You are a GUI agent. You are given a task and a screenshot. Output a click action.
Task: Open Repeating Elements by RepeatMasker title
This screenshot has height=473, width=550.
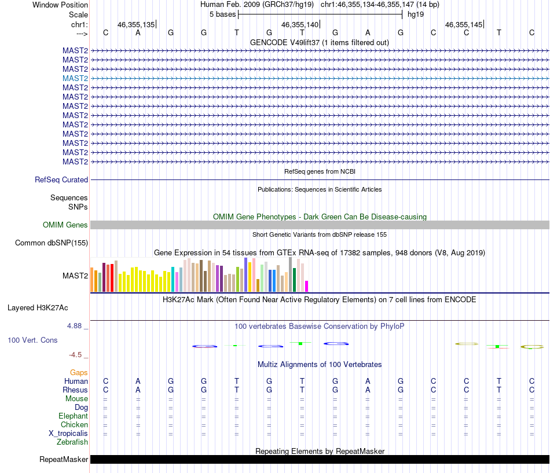point(320,451)
